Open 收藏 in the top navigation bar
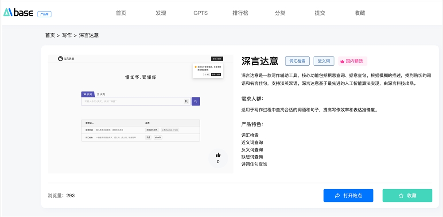Image resolution: width=443 pixels, height=217 pixels. pos(360,13)
